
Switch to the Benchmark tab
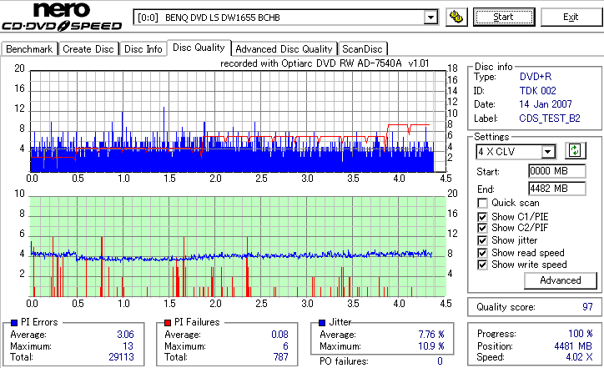click(x=29, y=49)
